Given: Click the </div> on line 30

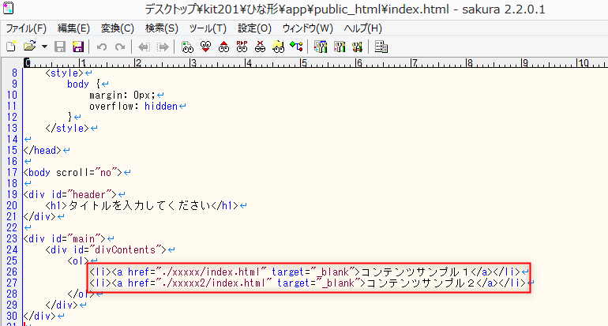Looking at the screenshot, I should [x=39, y=316].
